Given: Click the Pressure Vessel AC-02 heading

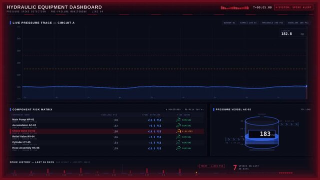Looking at the screenshot, I should [x=233, y=109].
